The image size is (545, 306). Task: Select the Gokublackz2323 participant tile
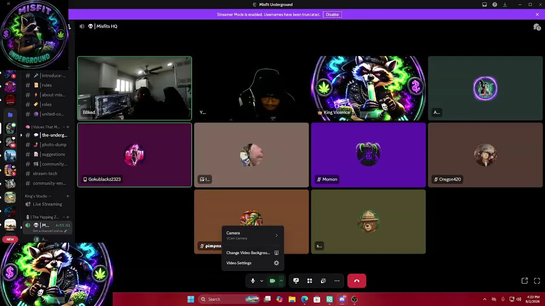point(135,155)
